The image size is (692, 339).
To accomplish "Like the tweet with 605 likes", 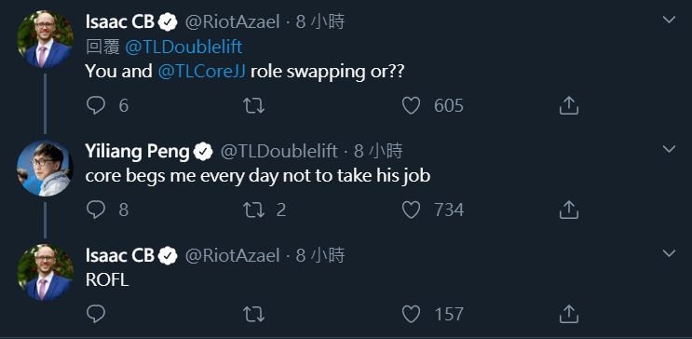I will click(411, 105).
